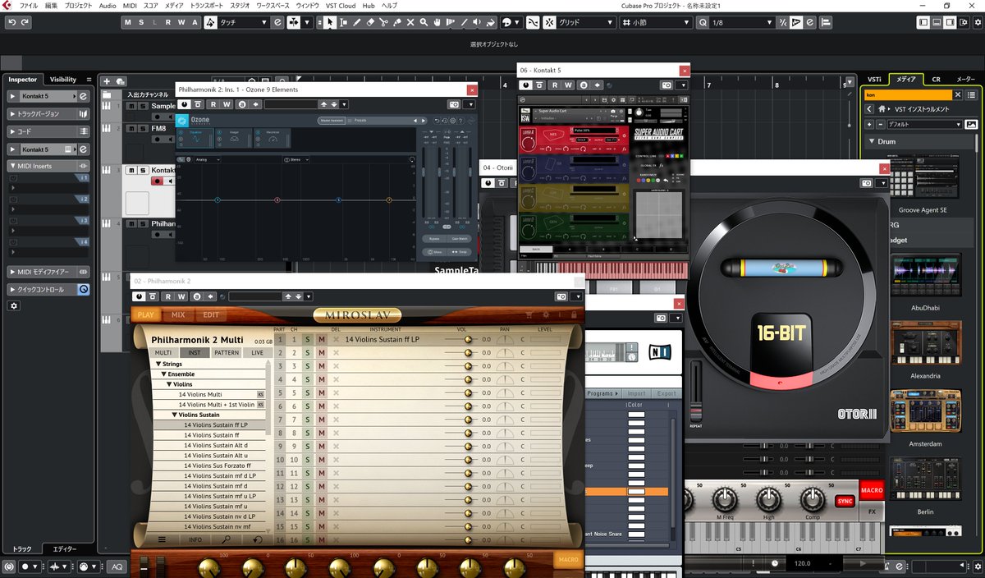Clear the Media search field X
Screen dimensions: 985x578
point(957,94)
